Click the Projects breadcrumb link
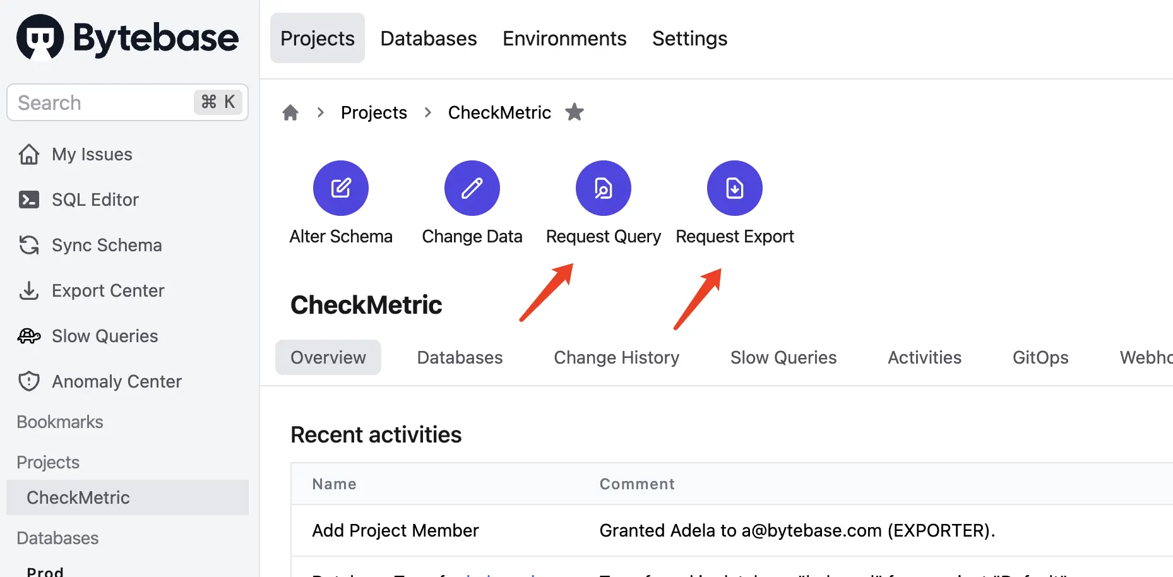 coord(374,112)
